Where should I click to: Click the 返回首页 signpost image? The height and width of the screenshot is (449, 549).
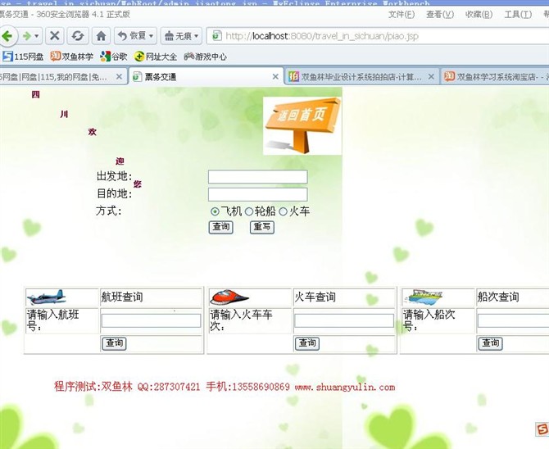pos(302,125)
